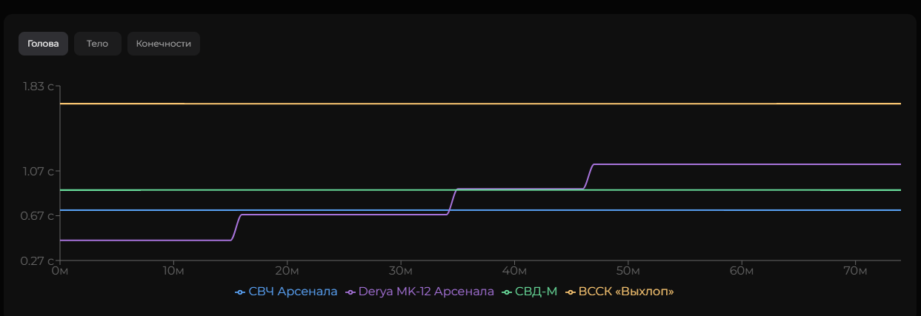Screen dimensions: 921x316
Task: Click the 70м distance axis label
Action: pyautogui.click(x=855, y=271)
